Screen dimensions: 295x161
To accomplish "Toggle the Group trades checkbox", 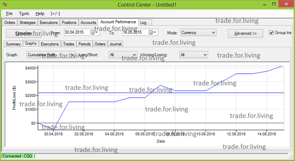I will [x=271, y=33].
